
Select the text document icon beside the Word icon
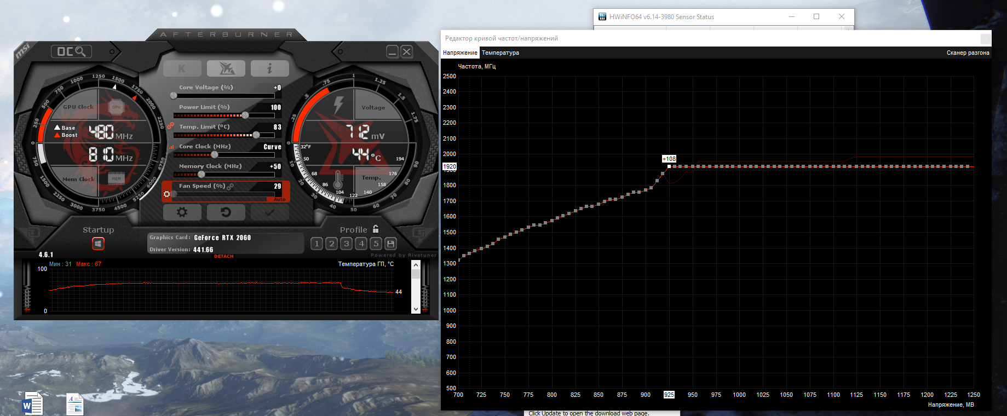[74, 405]
